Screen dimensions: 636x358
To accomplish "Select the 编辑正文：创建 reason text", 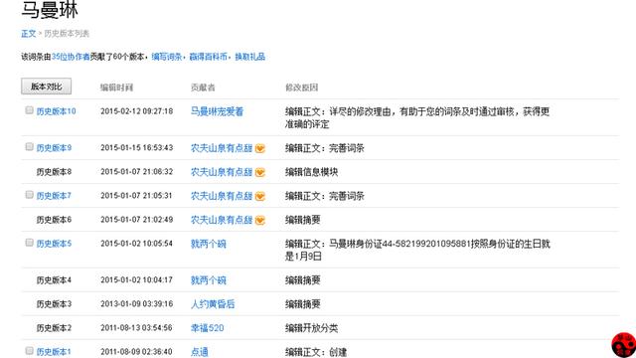I will click(316, 352).
